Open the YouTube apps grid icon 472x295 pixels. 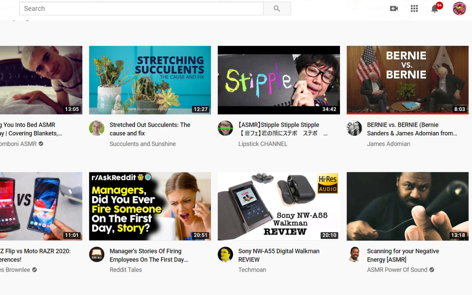click(x=414, y=8)
